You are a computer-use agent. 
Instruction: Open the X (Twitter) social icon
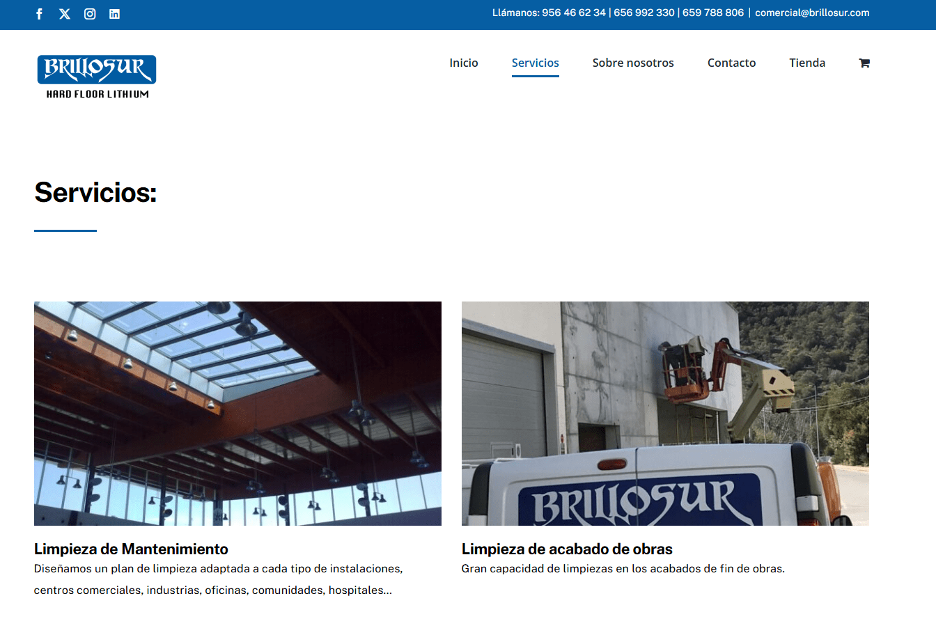(x=64, y=13)
